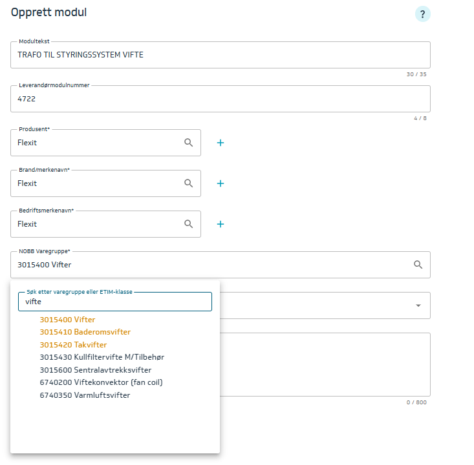Add new Produsent with plus icon
The height and width of the screenshot is (465, 474).
tap(220, 143)
